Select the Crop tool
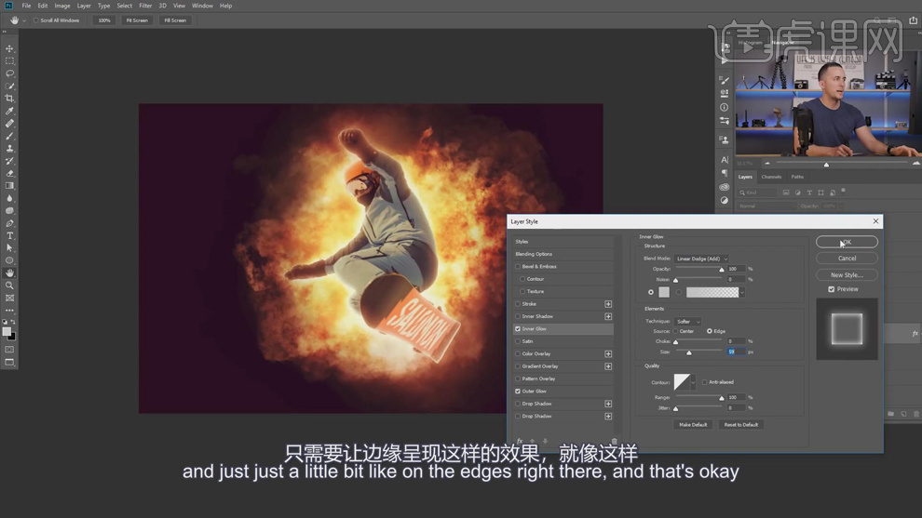The width and height of the screenshot is (922, 518). point(10,99)
